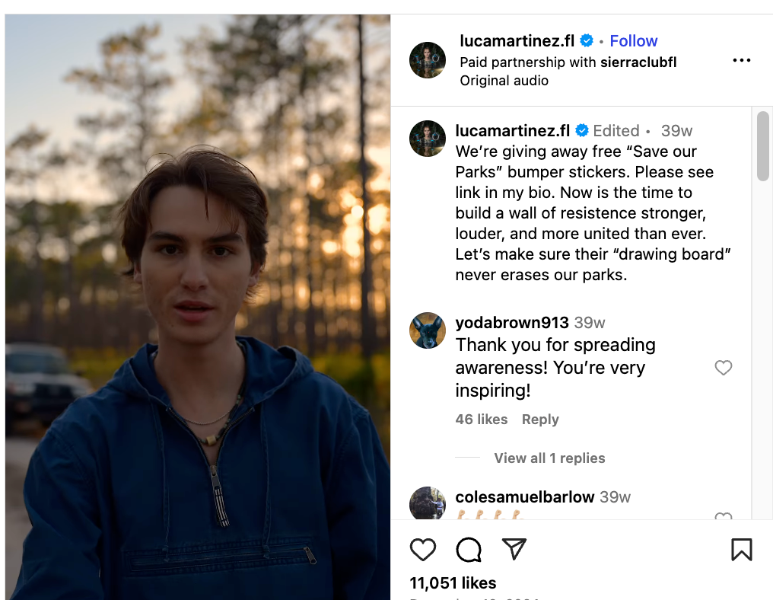Expand 'View all 1 replies'

click(549, 458)
